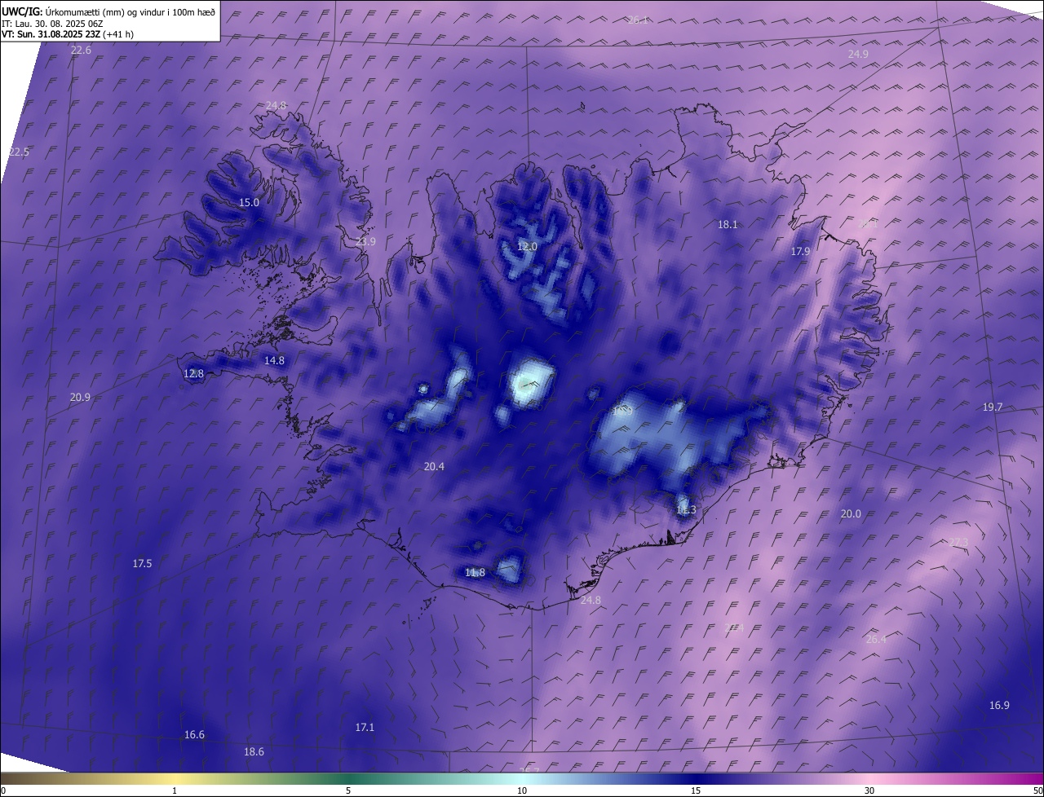Viewport: 1044px width, 797px height.
Task: Click the 22.6 value label
Action: coord(81,51)
